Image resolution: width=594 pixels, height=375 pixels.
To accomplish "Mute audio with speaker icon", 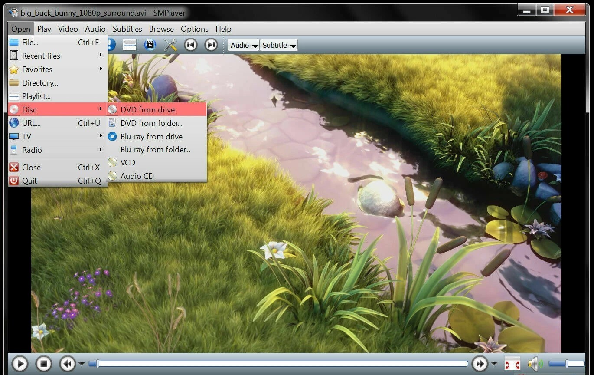I will pos(535,364).
